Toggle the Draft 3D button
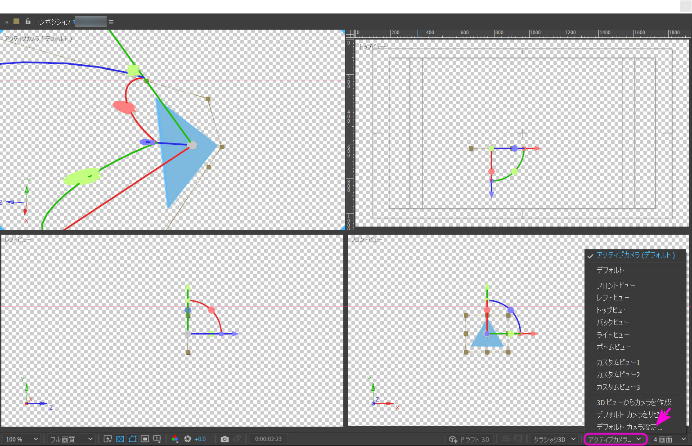 pos(469,439)
